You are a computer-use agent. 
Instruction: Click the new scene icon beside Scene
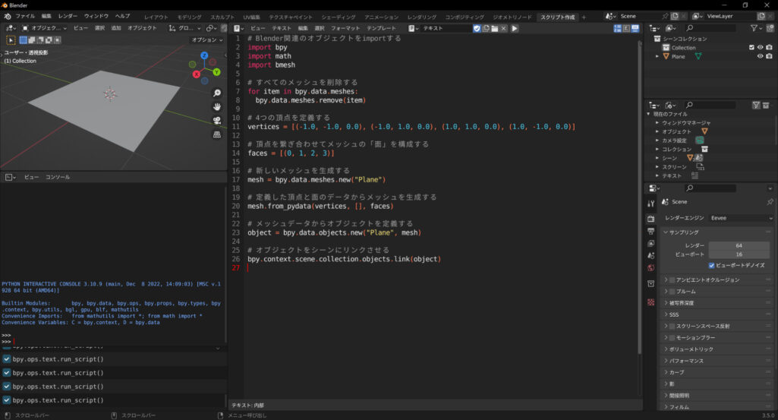point(674,16)
